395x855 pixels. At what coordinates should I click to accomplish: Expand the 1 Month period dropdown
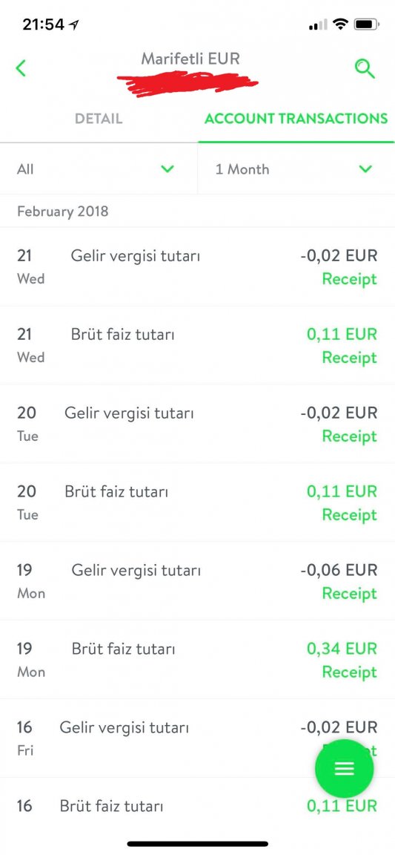coord(296,169)
